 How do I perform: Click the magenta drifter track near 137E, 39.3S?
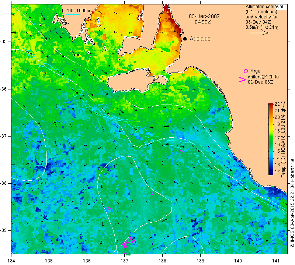pyautogui.click(x=129, y=243)
